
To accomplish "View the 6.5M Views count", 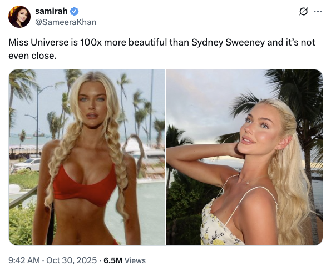I will 125,260.
